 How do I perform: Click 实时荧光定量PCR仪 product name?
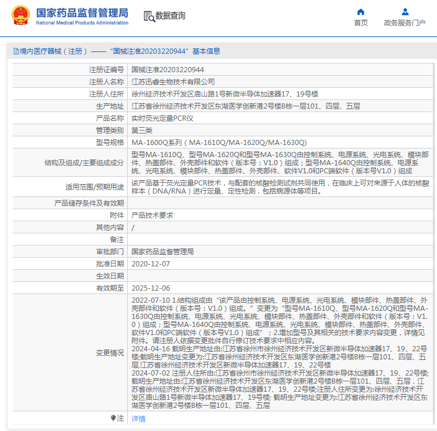[x=162, y=118]
